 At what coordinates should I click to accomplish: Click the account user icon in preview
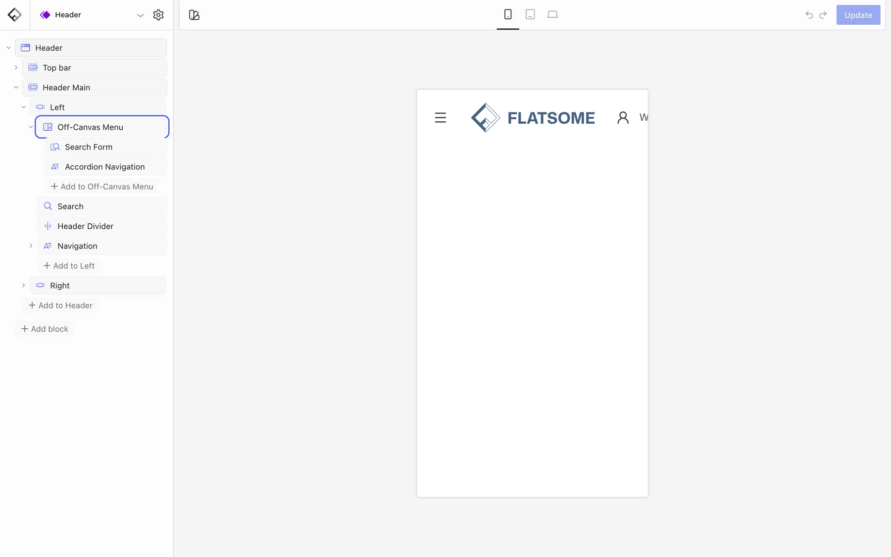click(623, 117)
